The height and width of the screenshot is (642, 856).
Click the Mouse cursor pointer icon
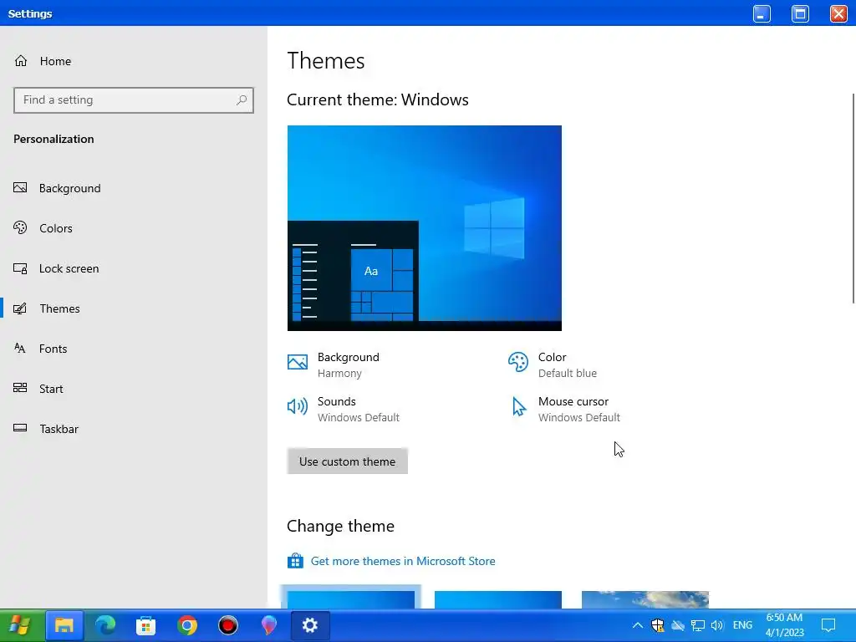pyautogui.click(x=518, y=407)
